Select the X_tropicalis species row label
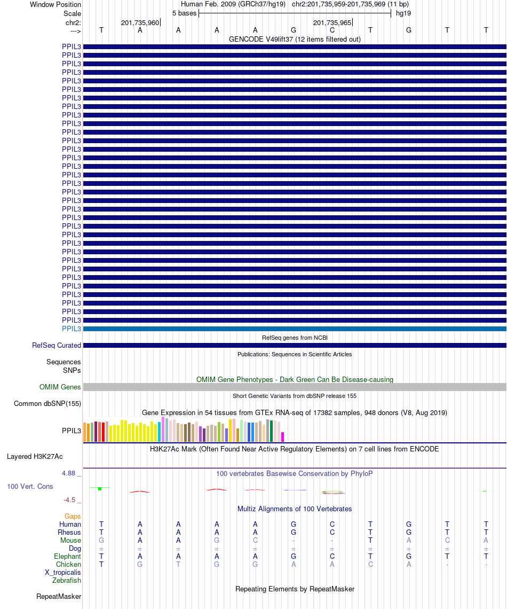Viewport: 507px width, 609px height. pos(63,572)
